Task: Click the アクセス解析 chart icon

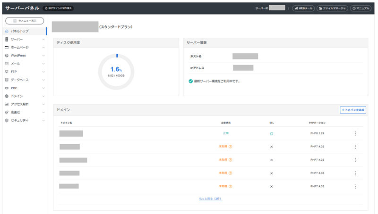Action: [x=7, y=104]
